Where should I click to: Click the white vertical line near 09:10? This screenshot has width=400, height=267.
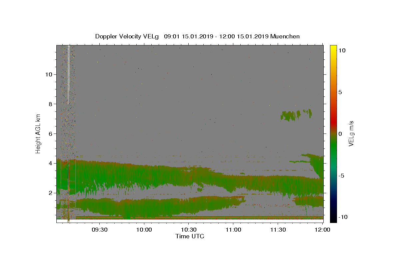pyautogui.click(x=68, y=74)
